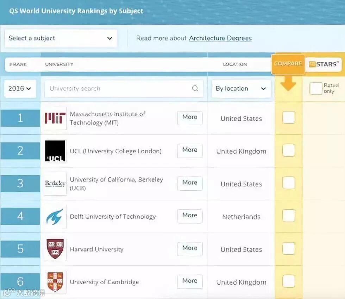Viewport: 345px width, 299px height.
Task: Click the magnifier icon in University search
Action: click(195, 88)
